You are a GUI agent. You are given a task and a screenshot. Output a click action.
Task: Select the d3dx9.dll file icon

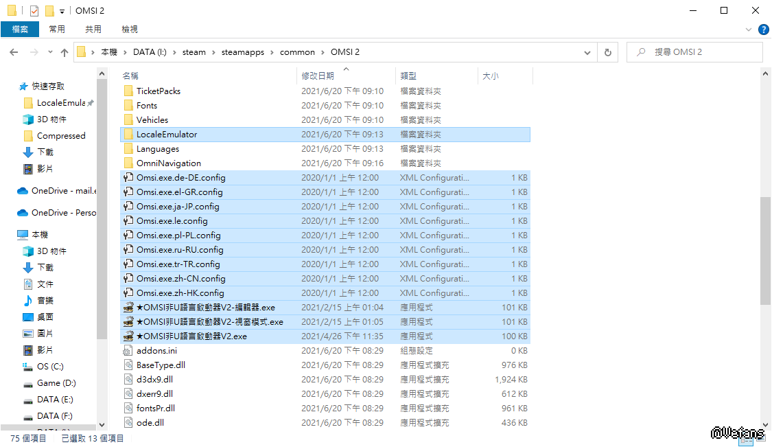(128, 380)
